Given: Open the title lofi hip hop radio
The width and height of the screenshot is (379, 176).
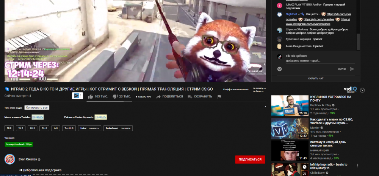Looking at the screenshot, I should click(329, 166).
